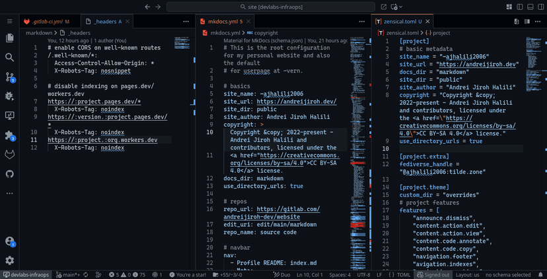Image resolution: width=547 pixels, height=279 pixels.
Task: Expand more actions for _headers editor group
Action: pos(186,21)
